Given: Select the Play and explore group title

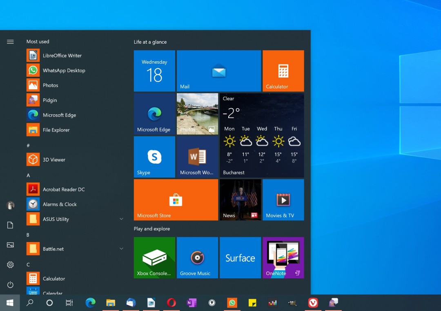Looking at the screenshot, I should 152,229.
